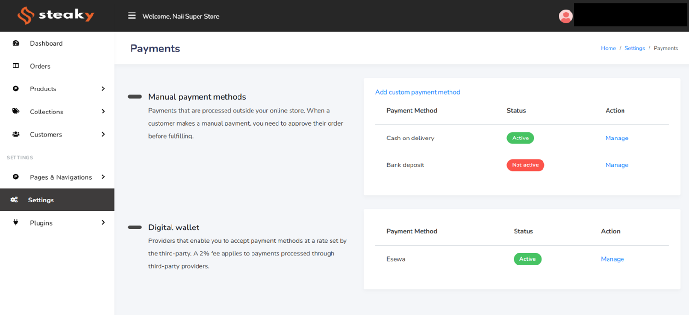The image size is (689, 315).
Task: Activate the Not active badge for Bank deposit
Action: tap(525, 165)
